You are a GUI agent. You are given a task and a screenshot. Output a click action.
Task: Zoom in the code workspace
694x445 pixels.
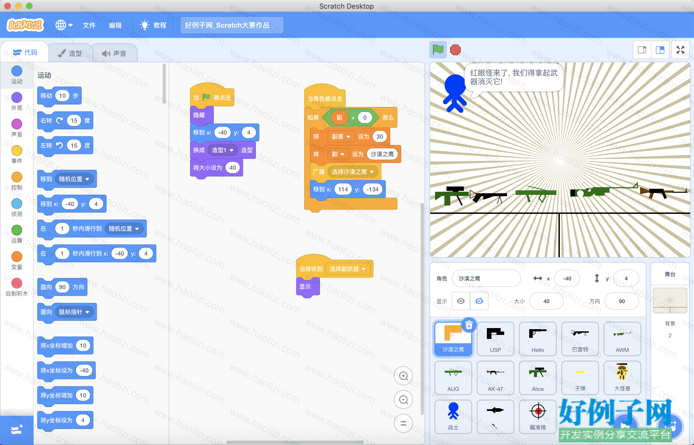[403, 376]
